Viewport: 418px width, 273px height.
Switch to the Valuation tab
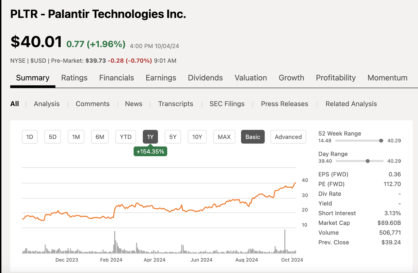tap(251, 78)
